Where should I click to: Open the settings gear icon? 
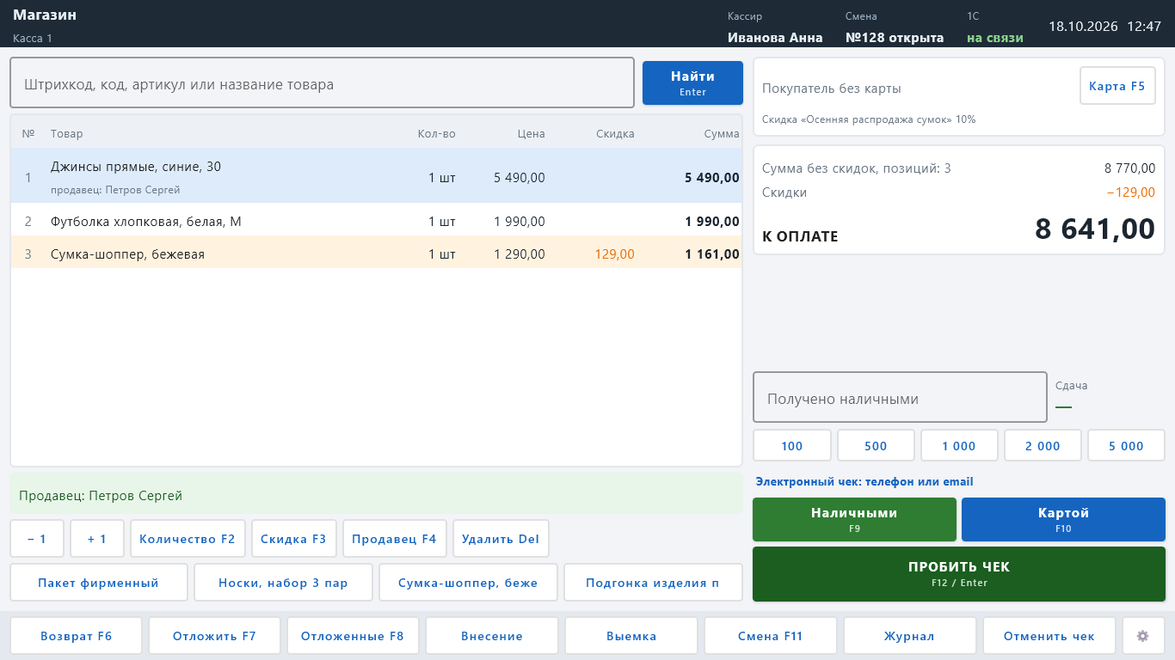(x=1143, y=636)
